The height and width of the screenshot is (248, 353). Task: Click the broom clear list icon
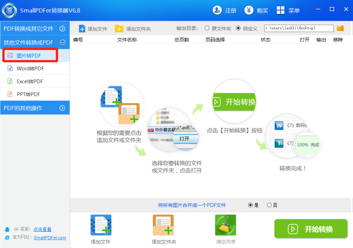click(225, 225)
